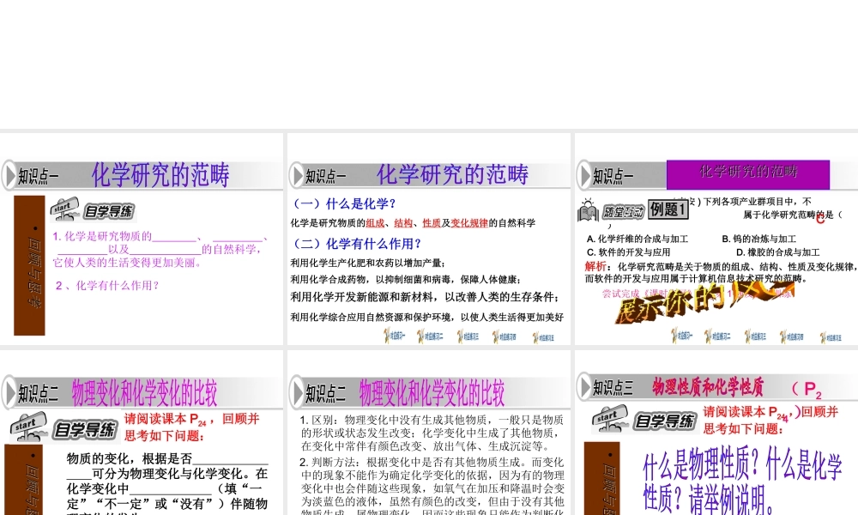The height and width of the screenshot is (515, 858).
Task: Click the red underlined word 变化规律
Action: (469, 223)
